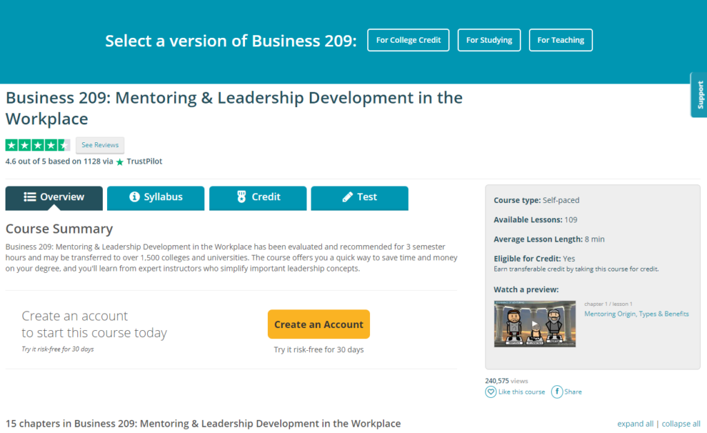This screenshot has height=433, width=707.
Task: Click the Business 209 course title heading
Action: tap(234, 108)
